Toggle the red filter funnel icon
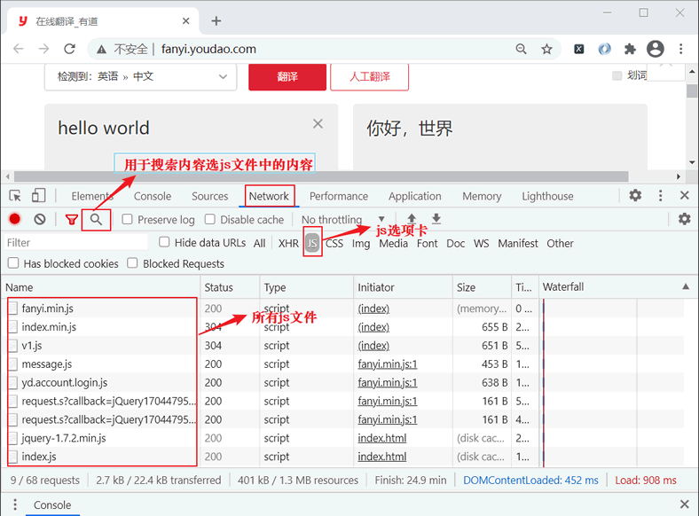This screenshot has width=699, height=516. pyautogui.click(x=71, y=219)
